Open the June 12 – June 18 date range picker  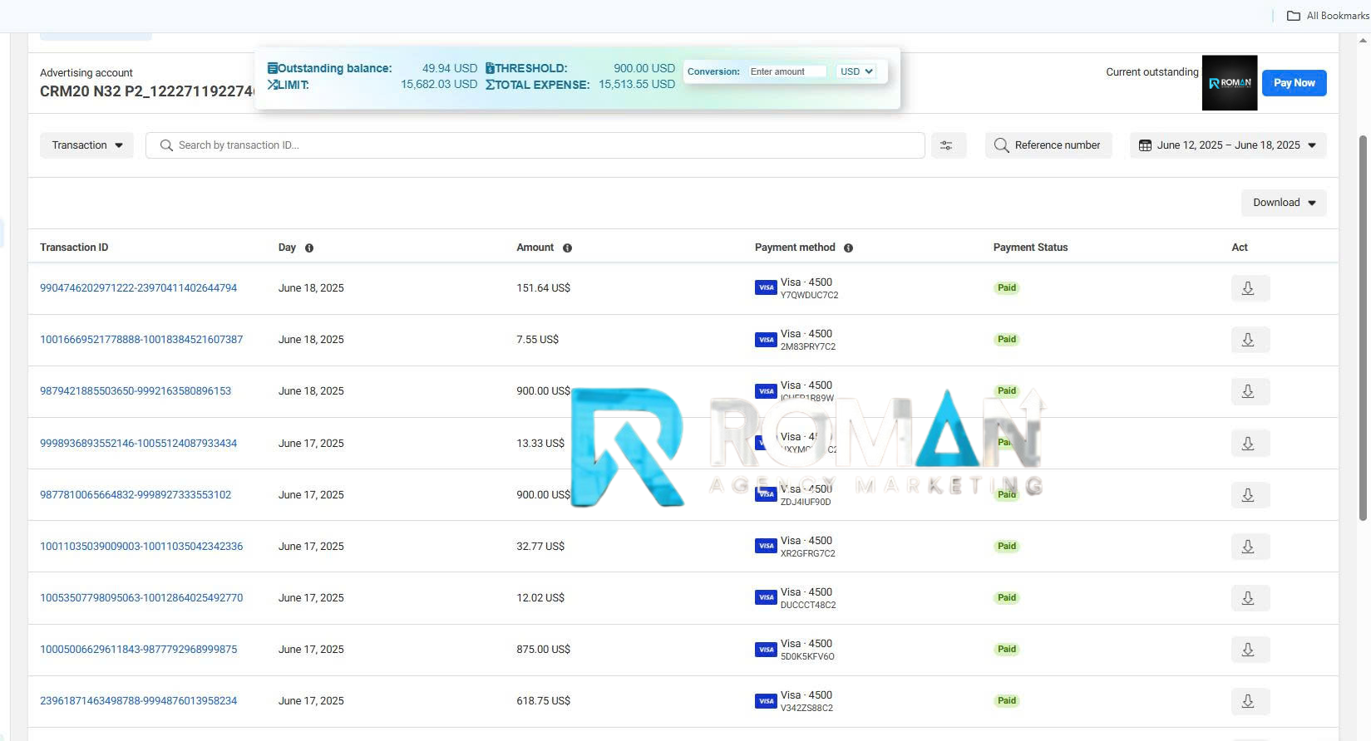tap(1227, 145)
